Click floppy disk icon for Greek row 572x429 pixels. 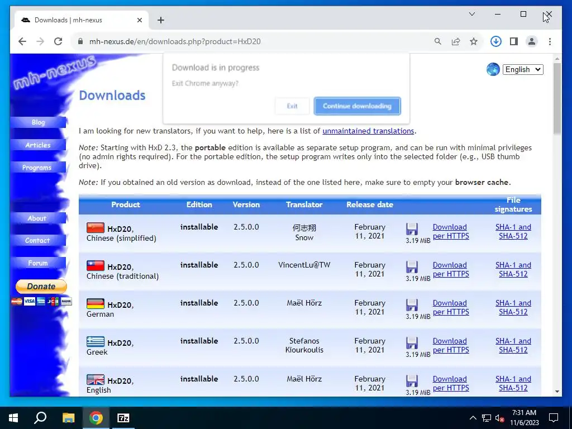click(x=412, y=343)
